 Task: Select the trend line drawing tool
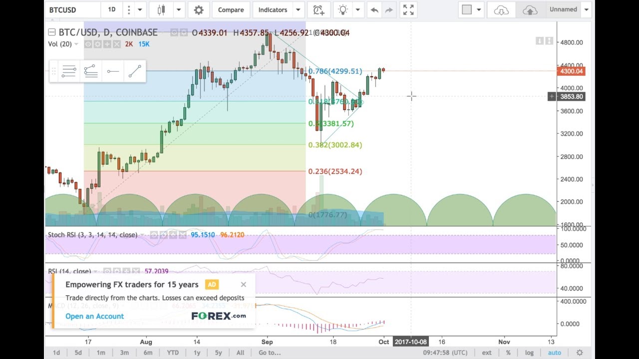point(135,72)
